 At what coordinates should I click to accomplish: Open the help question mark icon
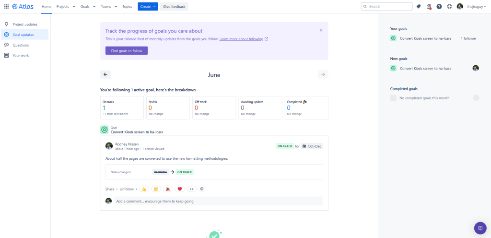coord(439,7)
